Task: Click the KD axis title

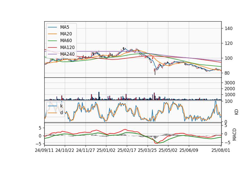Action: pos(237,112)
